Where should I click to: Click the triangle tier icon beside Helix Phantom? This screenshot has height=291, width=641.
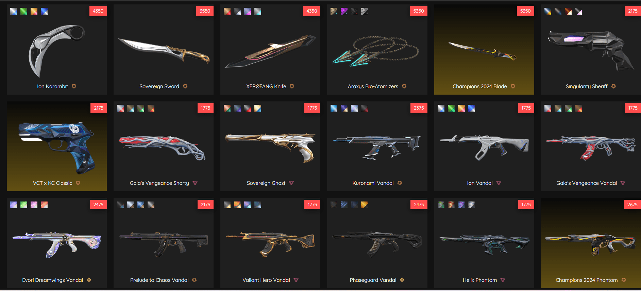(x=503, y=280)
